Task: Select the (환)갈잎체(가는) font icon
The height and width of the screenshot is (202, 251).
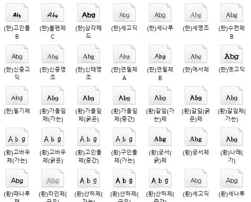Action: click(x=232, y=96)
